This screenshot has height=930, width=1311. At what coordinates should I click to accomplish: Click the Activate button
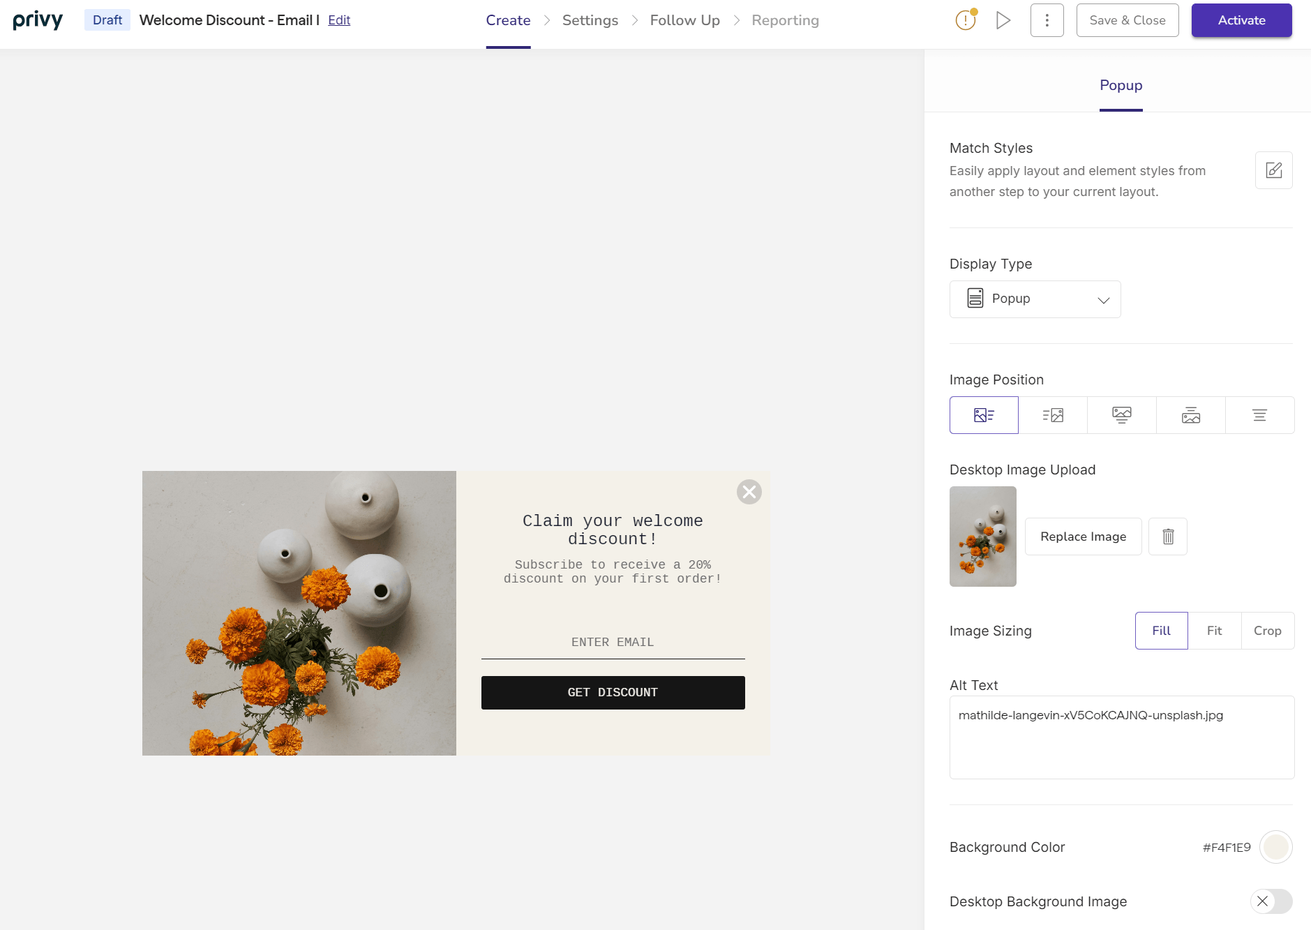pos(1242,20)
